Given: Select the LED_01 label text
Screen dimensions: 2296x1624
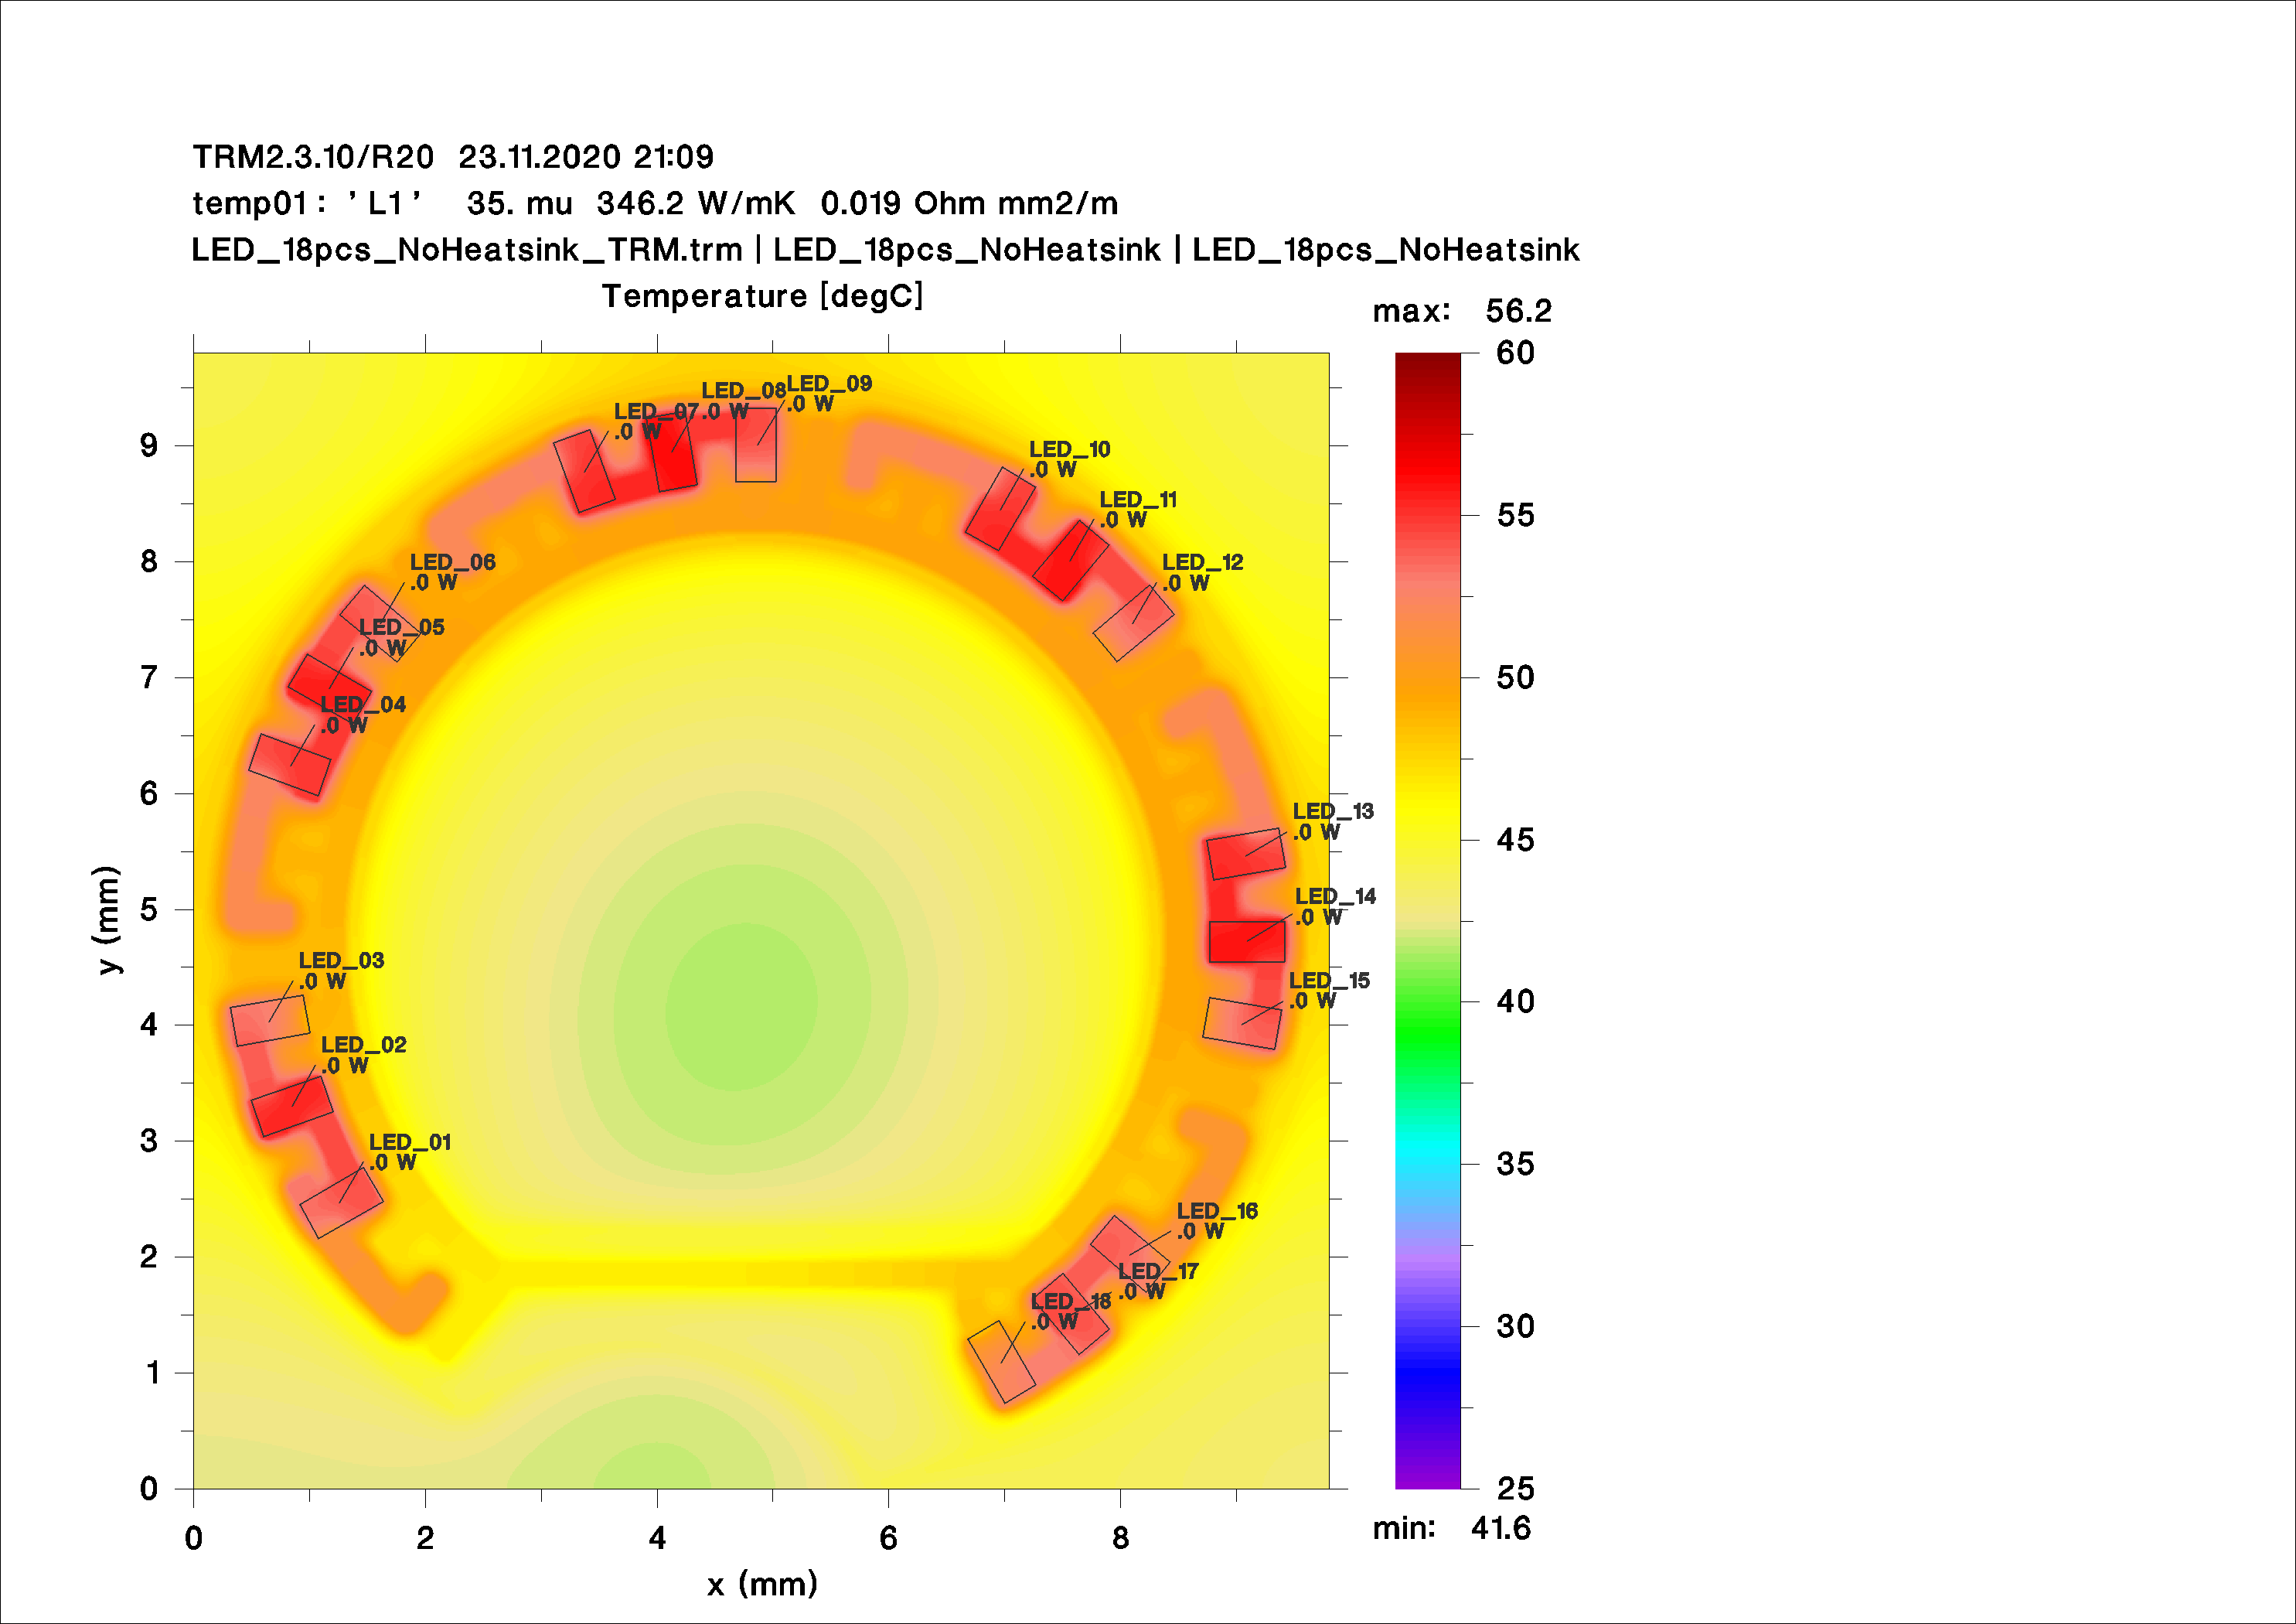Looking at the screenshot, I should pos(410,1141).
